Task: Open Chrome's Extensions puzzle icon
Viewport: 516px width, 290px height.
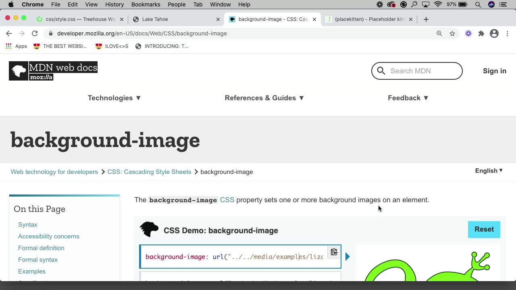Action: click(481, 33)
